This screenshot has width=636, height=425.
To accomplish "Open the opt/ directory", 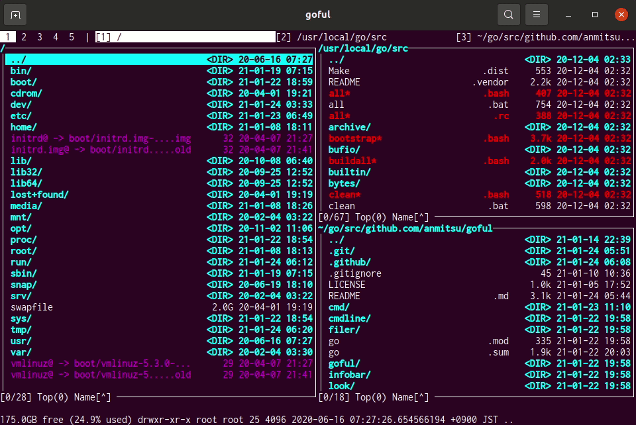I will [x=162, y=228].
